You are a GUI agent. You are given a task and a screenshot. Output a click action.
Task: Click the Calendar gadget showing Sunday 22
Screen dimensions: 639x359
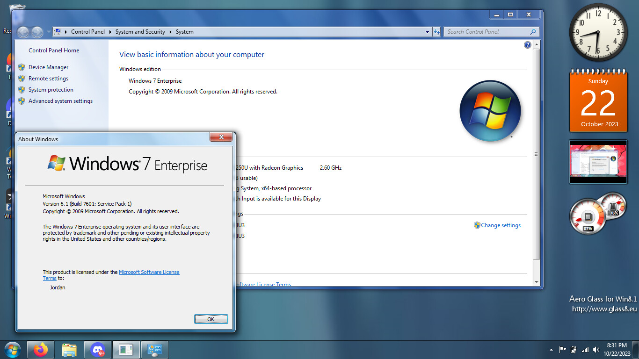598,101
